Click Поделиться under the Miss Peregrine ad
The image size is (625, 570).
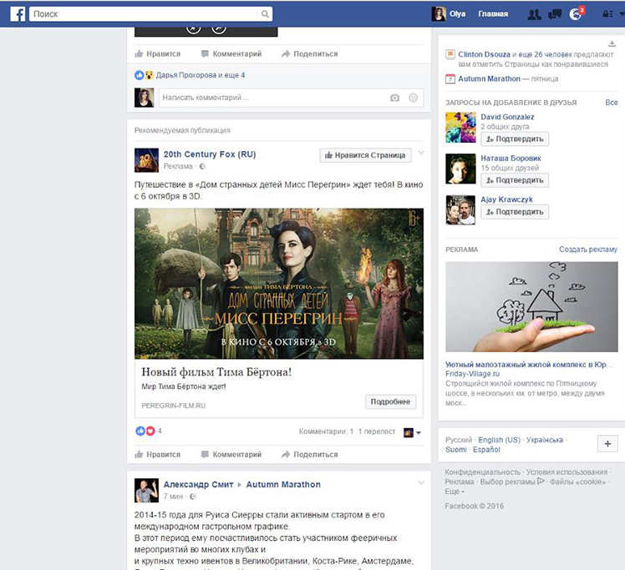click(x=310, y=454)
